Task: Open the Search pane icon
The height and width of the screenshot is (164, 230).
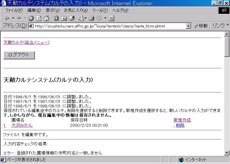Action: coord(56,18)
